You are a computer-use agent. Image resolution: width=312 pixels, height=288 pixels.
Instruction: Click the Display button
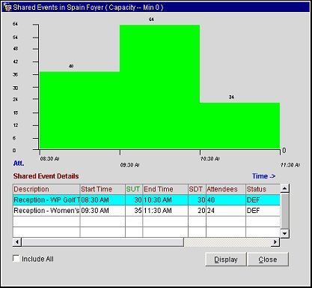click(226, 259)
